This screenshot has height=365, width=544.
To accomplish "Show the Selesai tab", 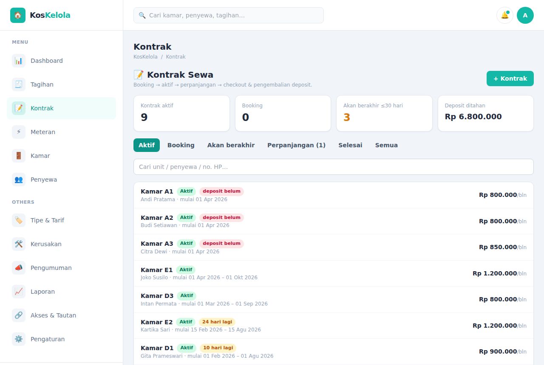I will click(350, 145).
